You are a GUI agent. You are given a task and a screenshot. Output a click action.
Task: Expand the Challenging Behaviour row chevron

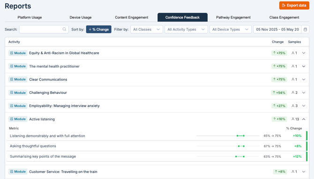pos(304,93)
